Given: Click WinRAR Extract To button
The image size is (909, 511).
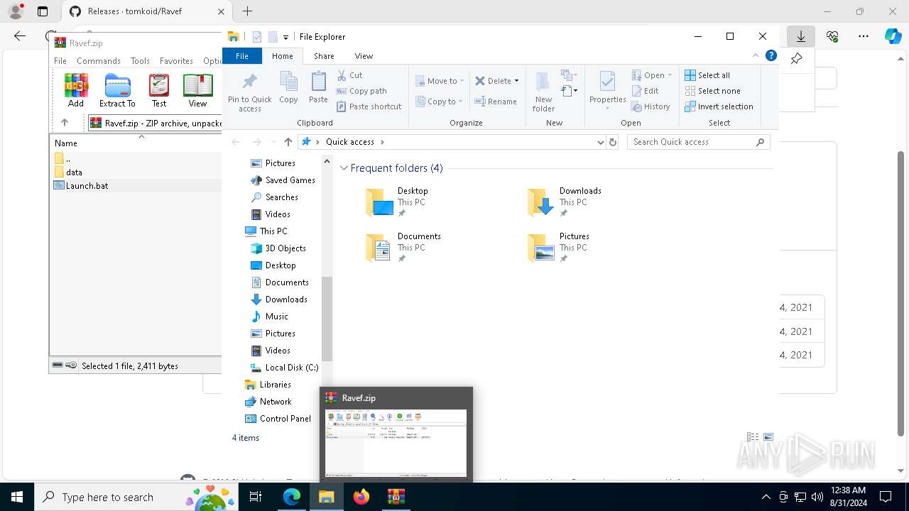Looking at the screenshot, I should 117,90.
